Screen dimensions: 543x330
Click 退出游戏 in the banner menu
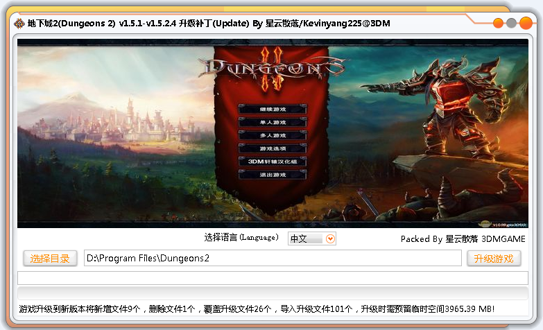tap(273, 175)
